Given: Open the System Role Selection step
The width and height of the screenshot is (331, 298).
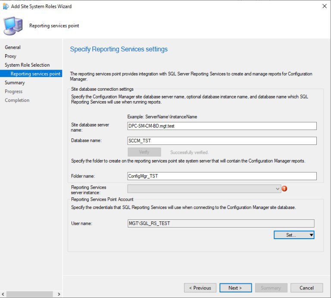Looking at the screenshot, I should click(x=27, y=65).
